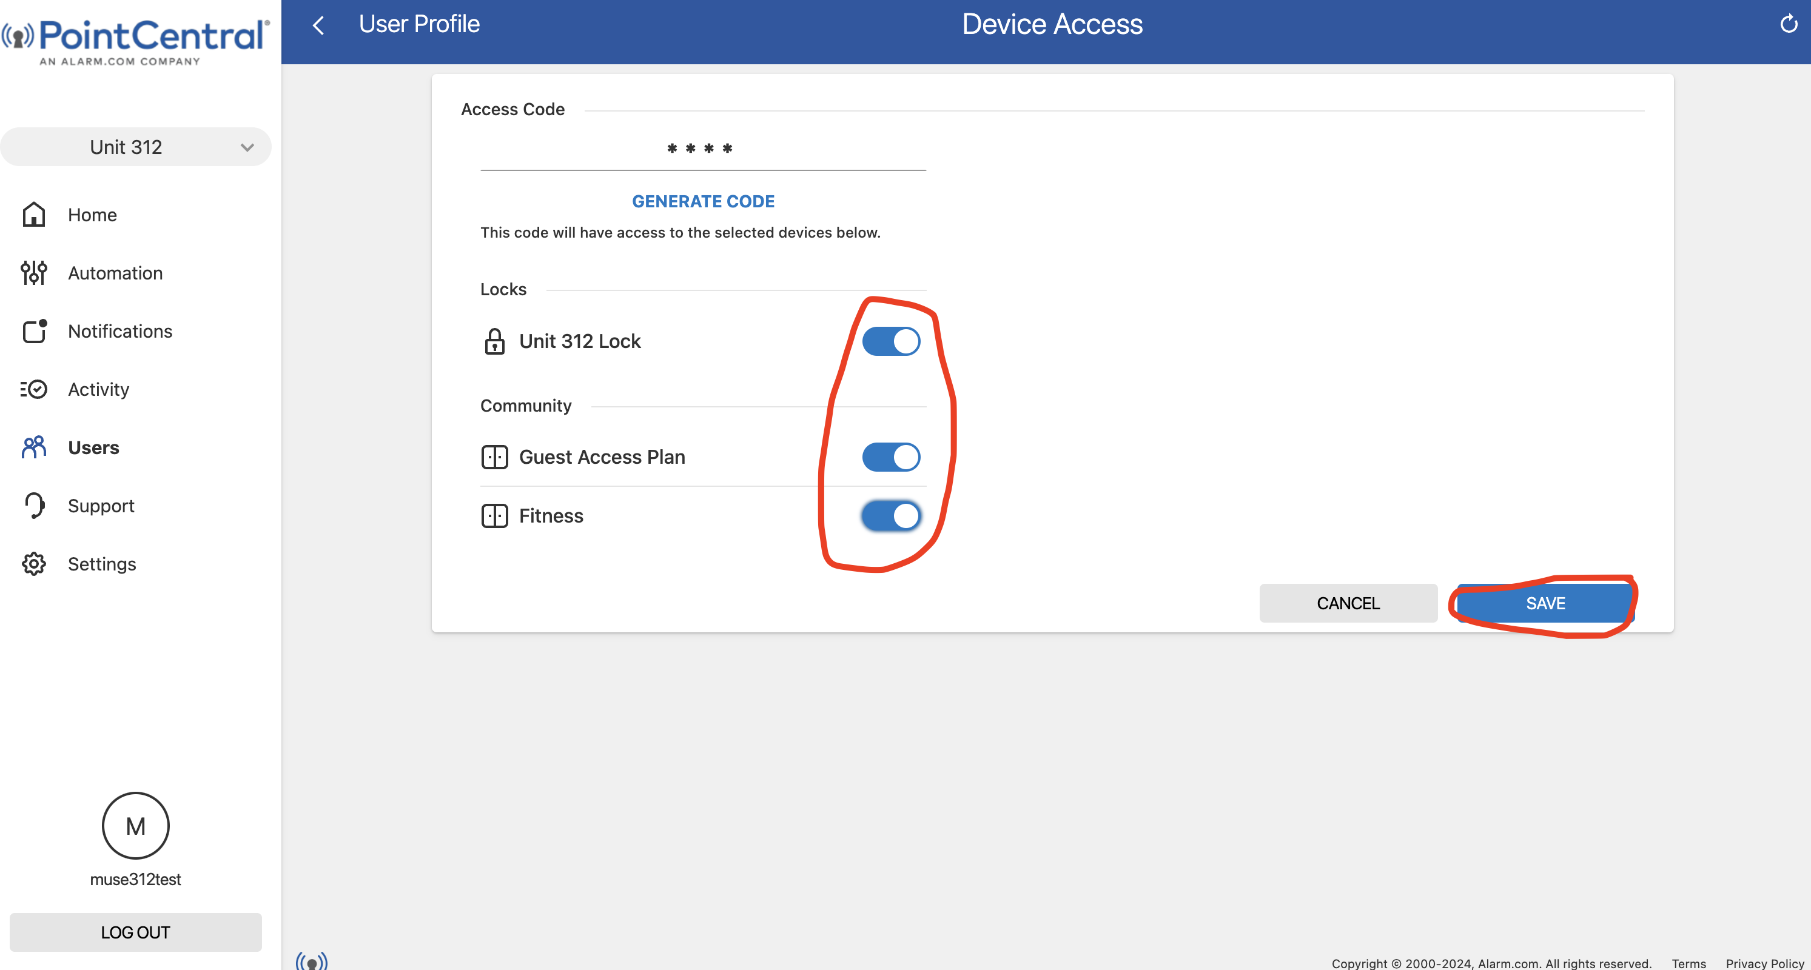1811x970 pixels.
Task: Disable Guest Access Plan toggle
Action: tap(891, 457)
